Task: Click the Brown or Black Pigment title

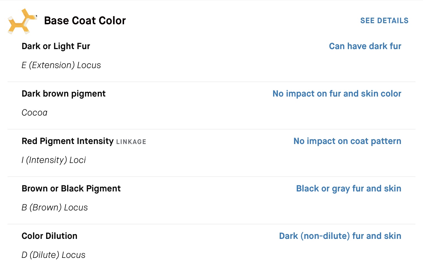Action: tap(71, 189)
